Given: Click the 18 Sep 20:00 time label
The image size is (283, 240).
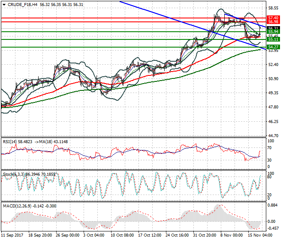Looking at the screenshot, I should coord(40,235).
